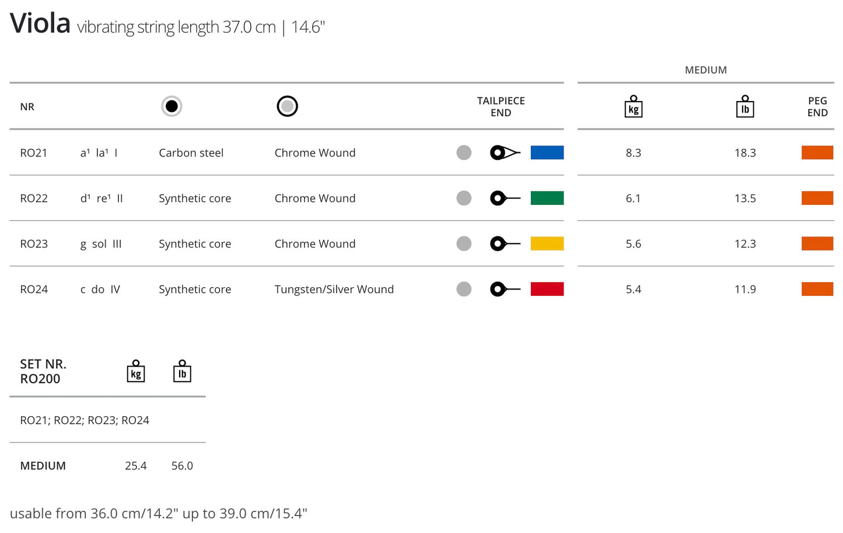This screenshot has height=533, width=843.
Task: Click the yellow tailpiece color for RO23
Action: [x=547, y=244]
